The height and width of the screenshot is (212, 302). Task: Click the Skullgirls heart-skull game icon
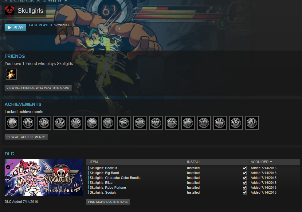[10, 10]
